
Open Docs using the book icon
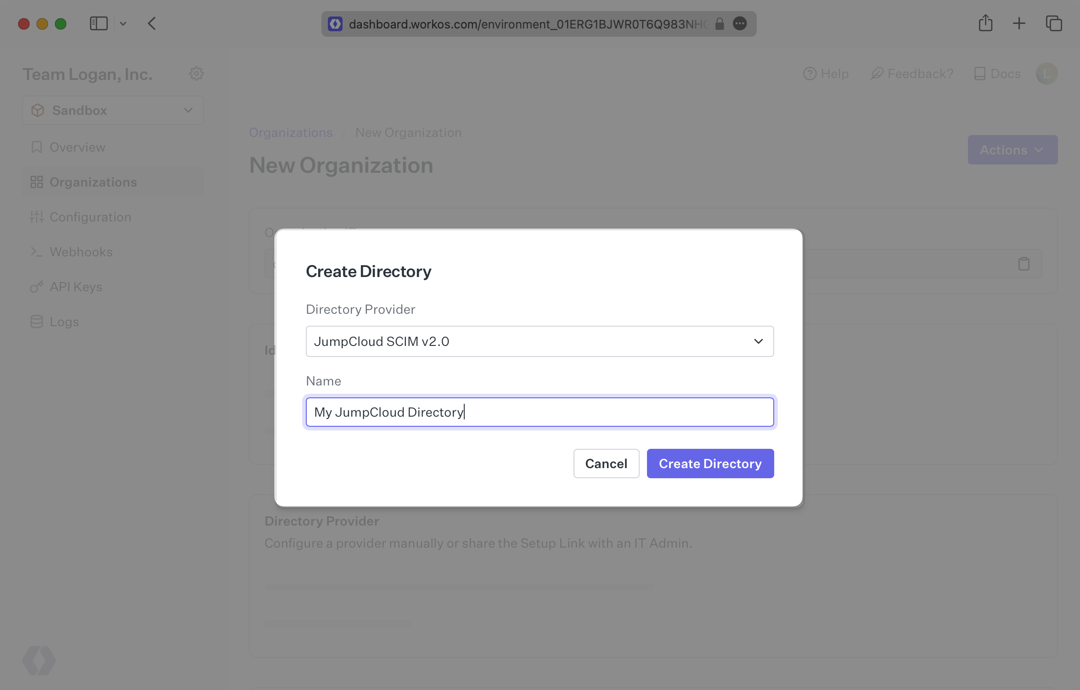(x=980, y=74)
